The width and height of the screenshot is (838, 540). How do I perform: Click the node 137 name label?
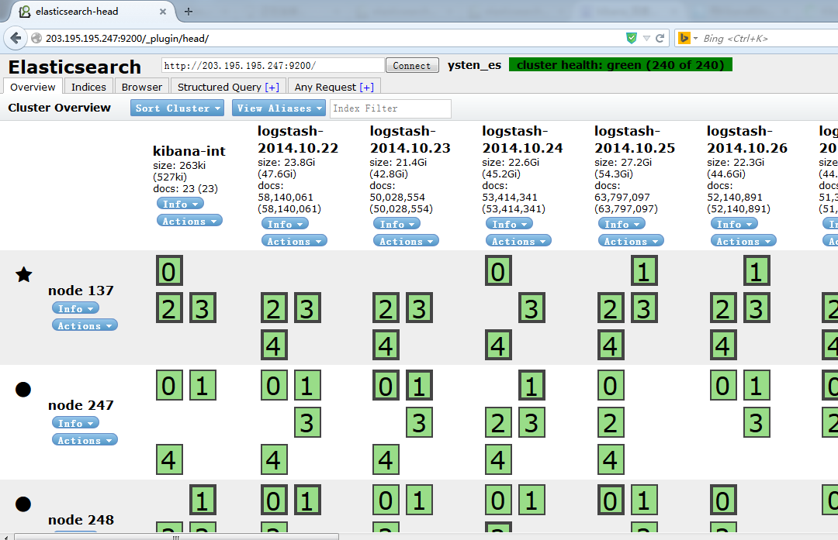tap(81, 291)
